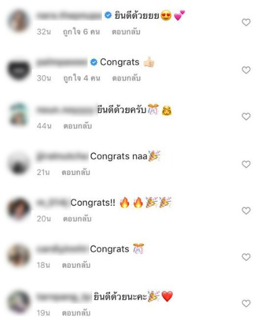Like the 'Congrats naa' comment

(246, 164)
